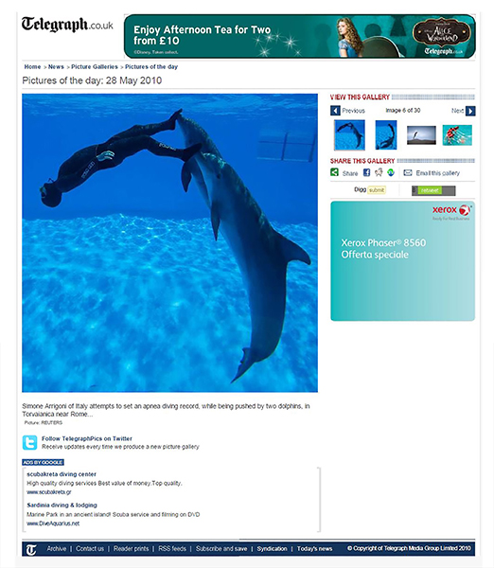This screenshot has width=494, height=568.
Task: Click the green Share icon
Action: point(334,172)
